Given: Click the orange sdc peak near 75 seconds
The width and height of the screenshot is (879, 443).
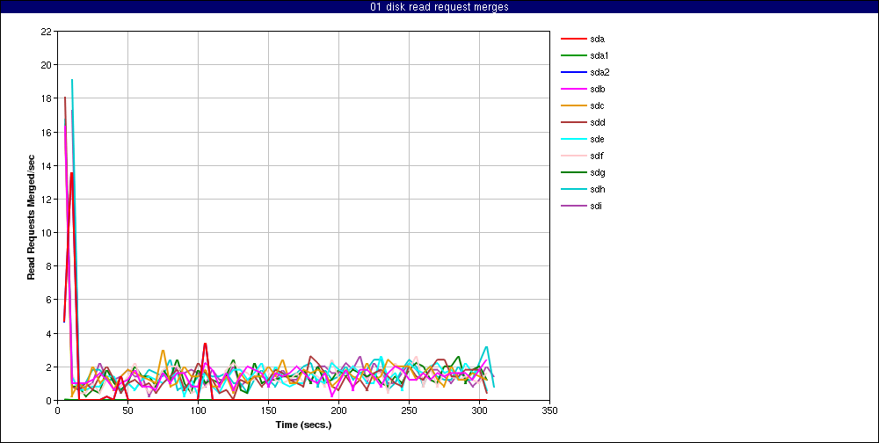Looking at the screenshot, I should 163,351.
